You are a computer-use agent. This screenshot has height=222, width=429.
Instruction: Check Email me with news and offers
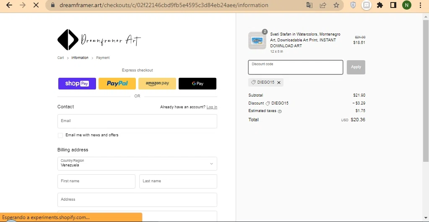(x=60, y=135)
